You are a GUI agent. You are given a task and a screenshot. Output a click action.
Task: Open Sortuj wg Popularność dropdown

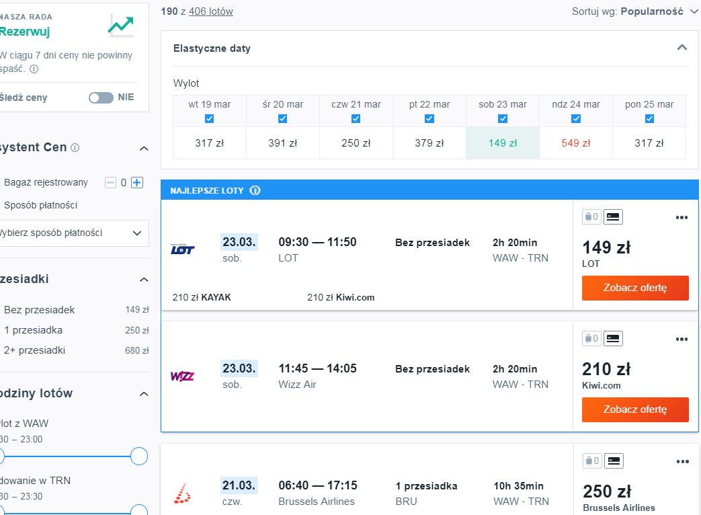click(x=634, y=11)
